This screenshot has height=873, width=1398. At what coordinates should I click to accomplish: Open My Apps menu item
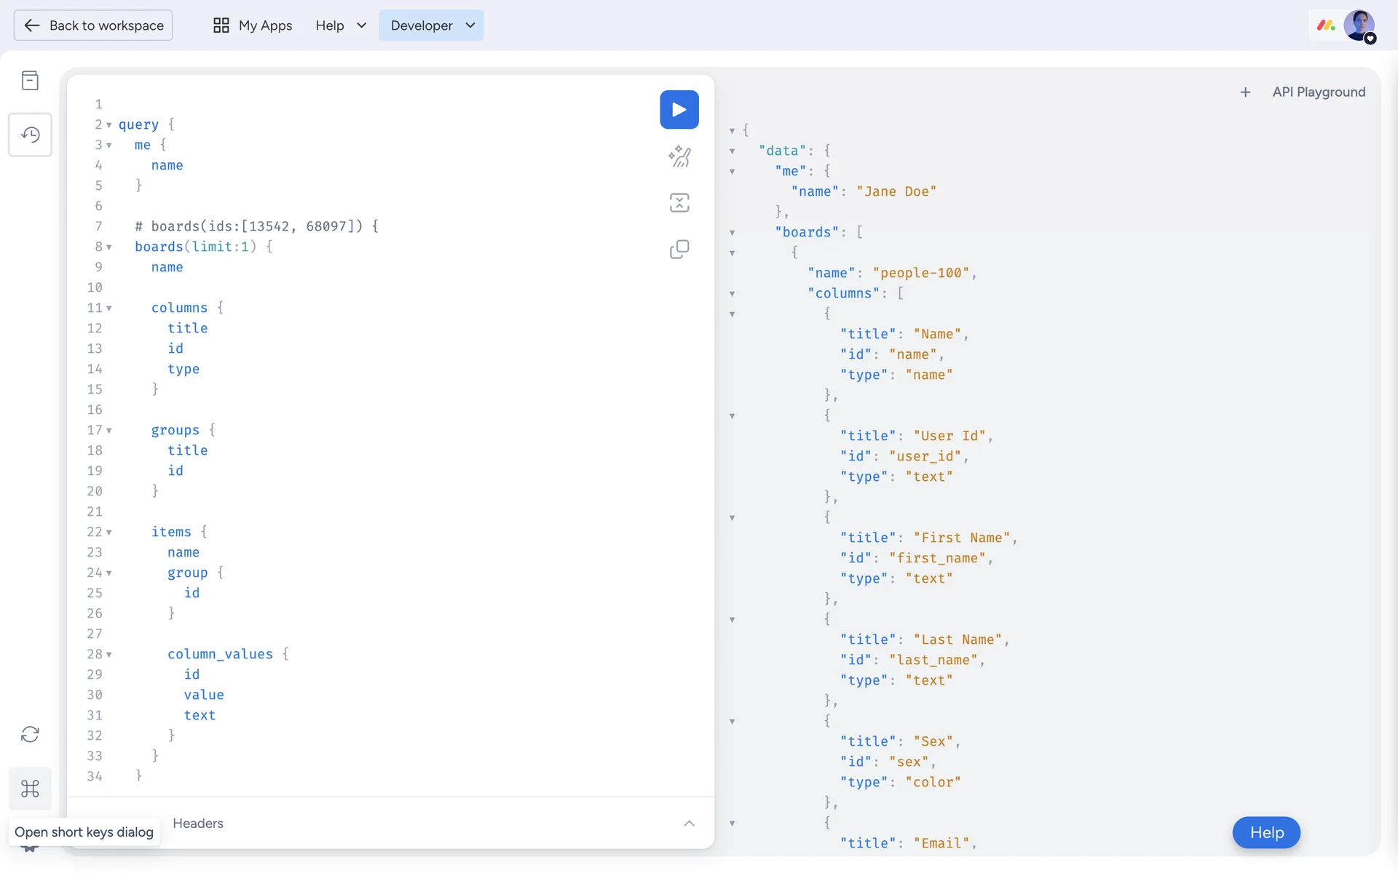point(253,25)
